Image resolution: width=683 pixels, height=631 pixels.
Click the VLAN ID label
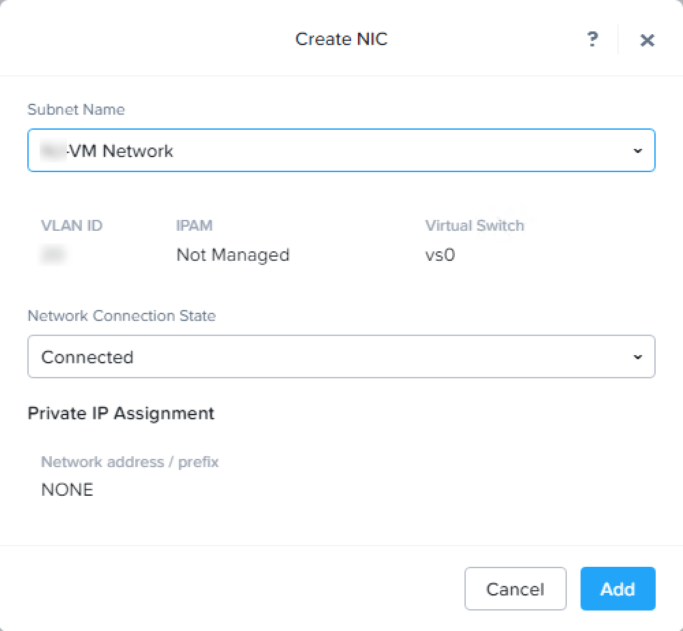tap(72, 225)
